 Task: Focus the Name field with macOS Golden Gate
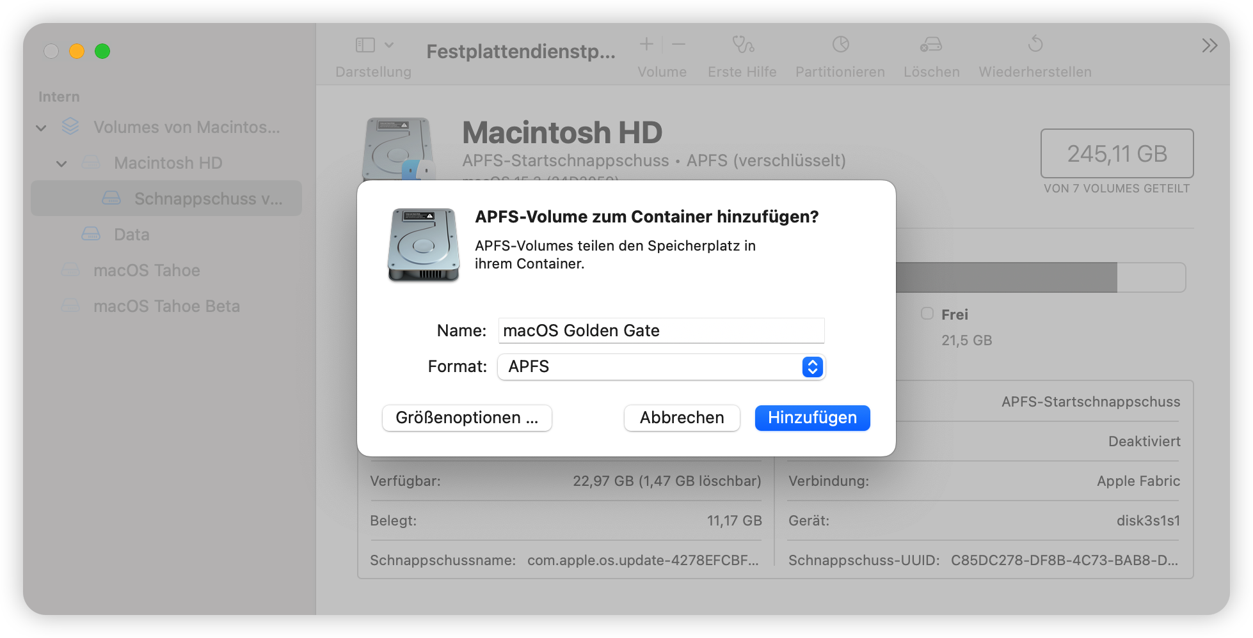pyautogui.click(x=661, y=331)
